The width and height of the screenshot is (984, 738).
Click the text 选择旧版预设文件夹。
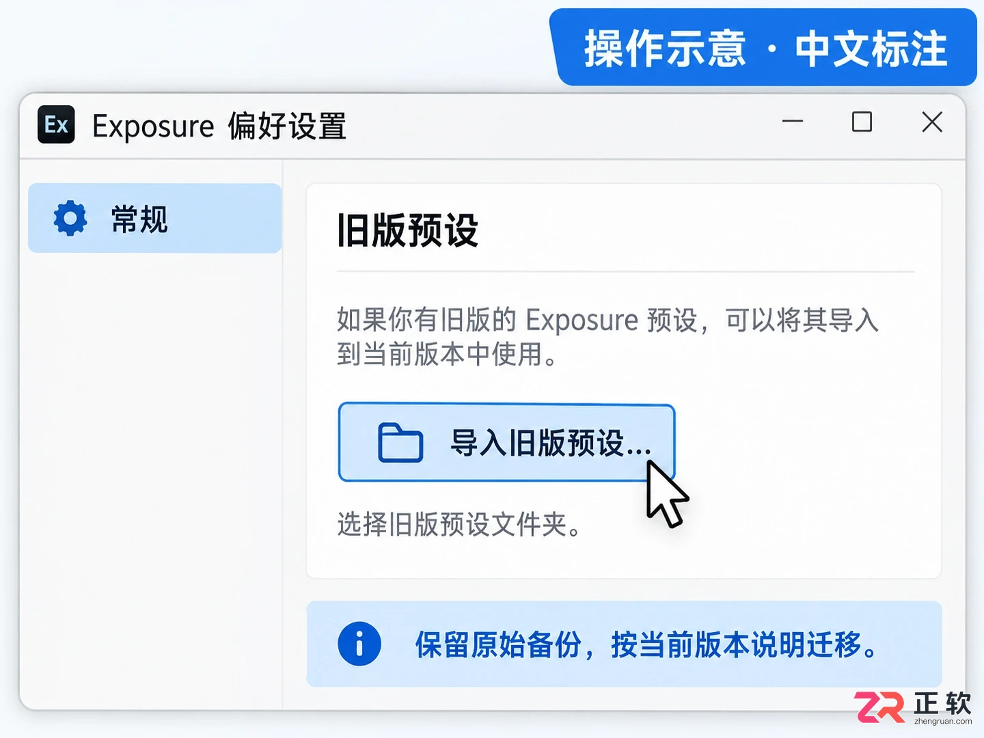point(459,525)
